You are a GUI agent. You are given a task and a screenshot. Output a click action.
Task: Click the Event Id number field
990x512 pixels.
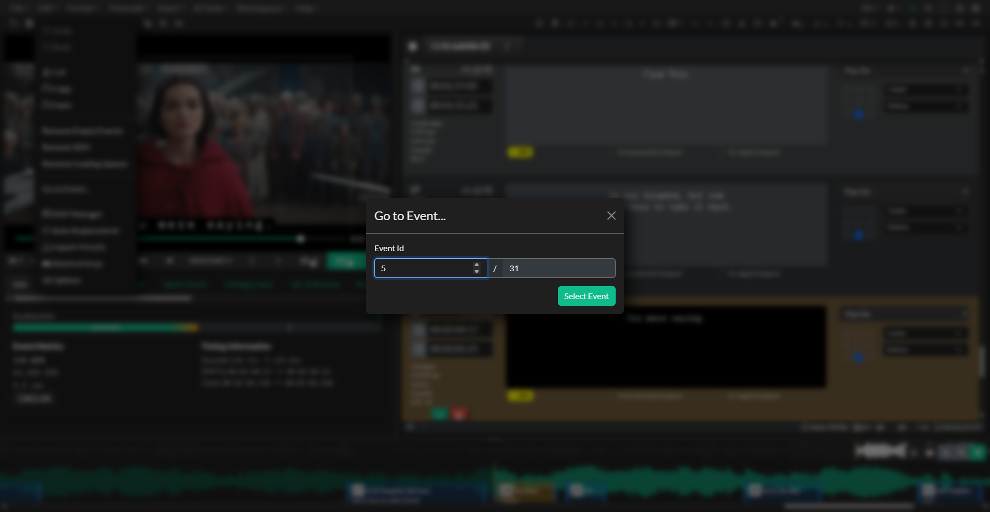(x=423, y=268)
